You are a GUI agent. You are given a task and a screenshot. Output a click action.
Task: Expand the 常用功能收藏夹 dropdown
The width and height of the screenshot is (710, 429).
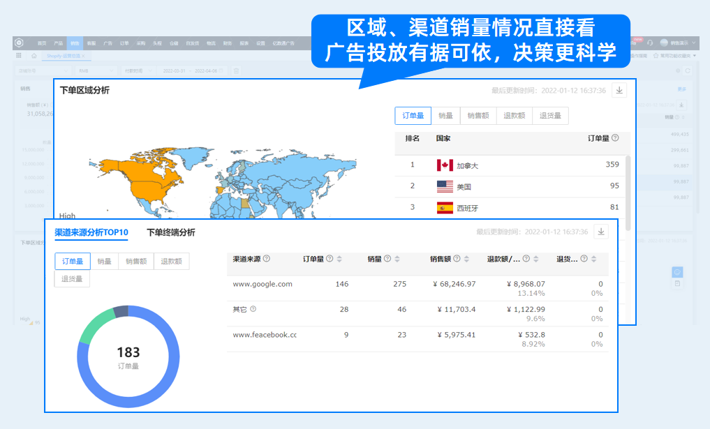pyautogui.click(x=693, y=56)
